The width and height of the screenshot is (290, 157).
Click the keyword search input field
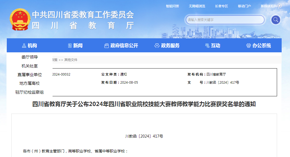(225, 20)
